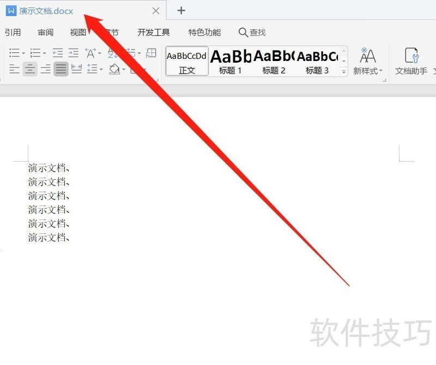436x365 pixels.
Task: Apply the 标题 1 style
Action: [230, 61]
